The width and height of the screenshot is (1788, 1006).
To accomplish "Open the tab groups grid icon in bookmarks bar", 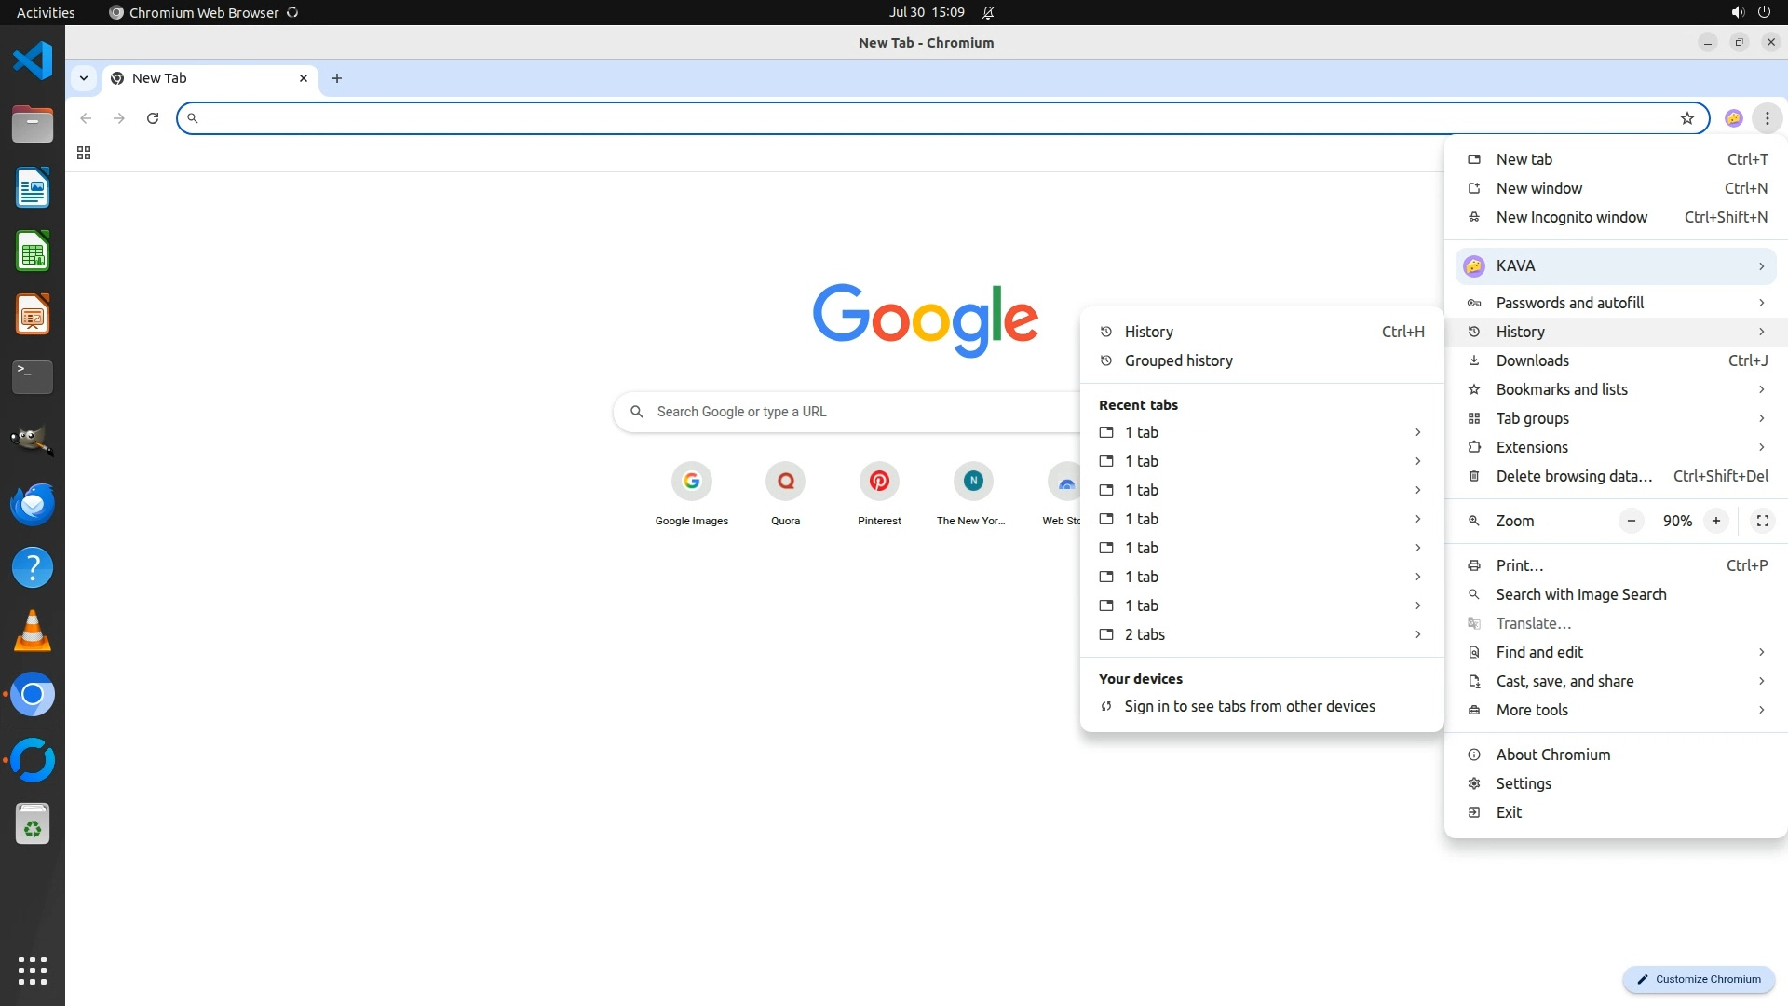I will click(x=84, y=153).
